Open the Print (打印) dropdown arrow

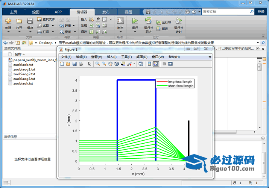coord(53,32)
